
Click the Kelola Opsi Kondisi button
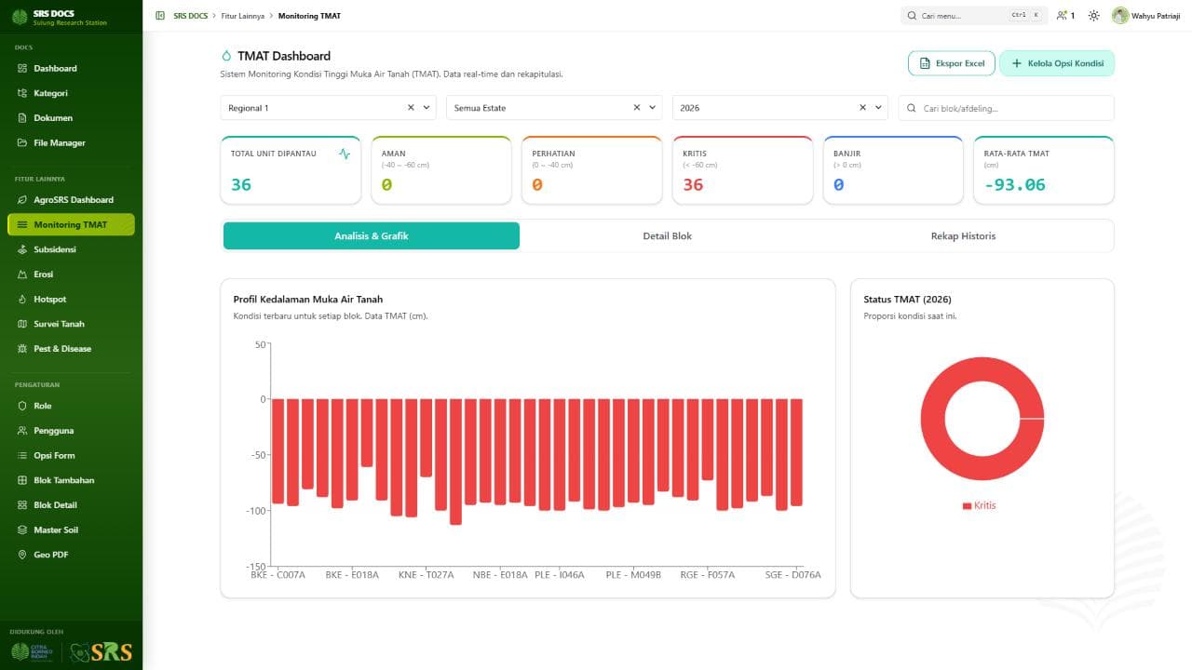(x=1057, y=63)
